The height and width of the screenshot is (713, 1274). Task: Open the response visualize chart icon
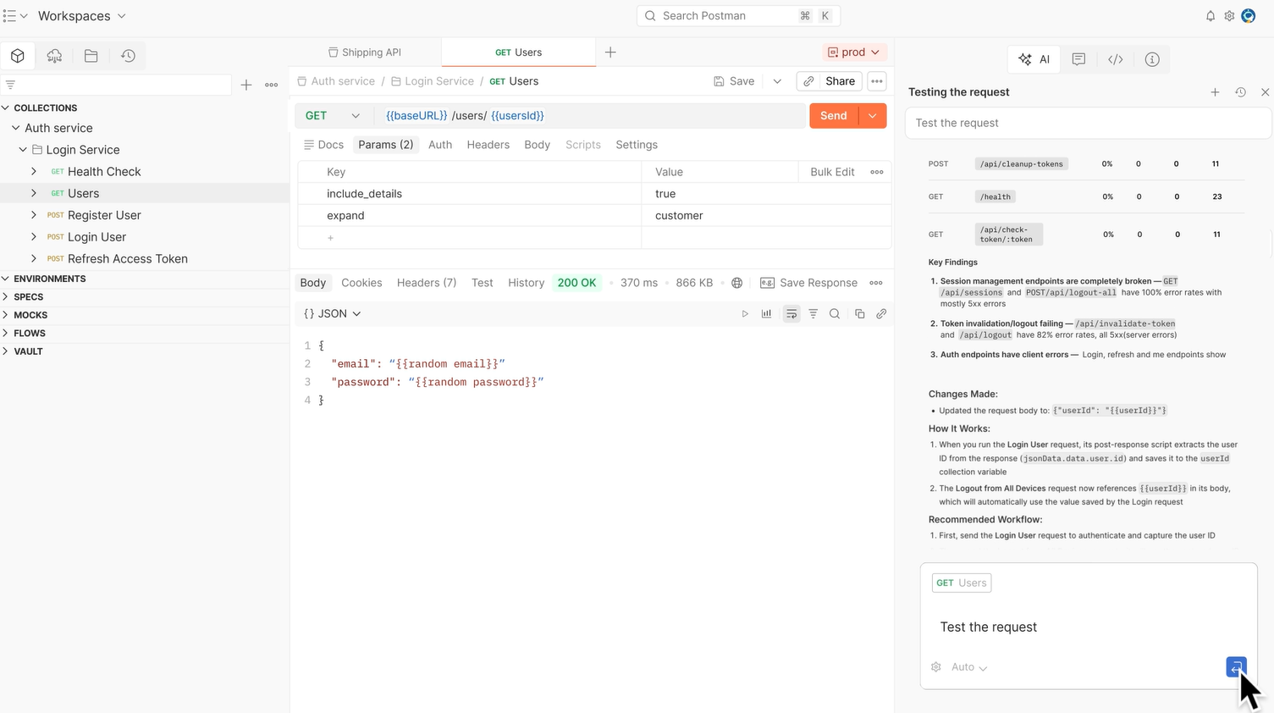[x=766, y=314]
